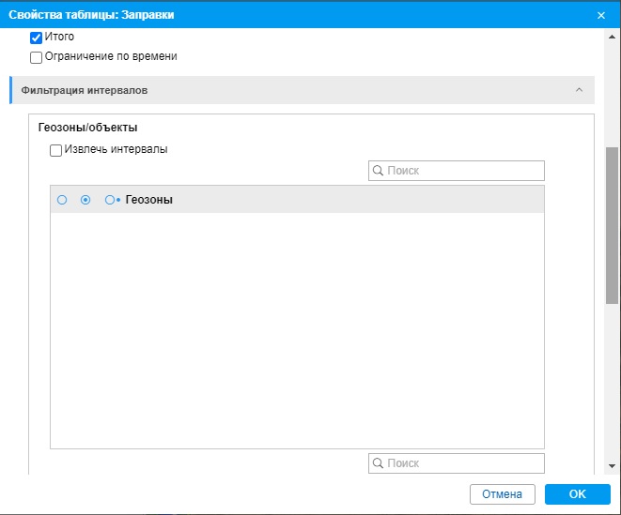Enable Ограничение по времени checkbox

tap(37, 57)
